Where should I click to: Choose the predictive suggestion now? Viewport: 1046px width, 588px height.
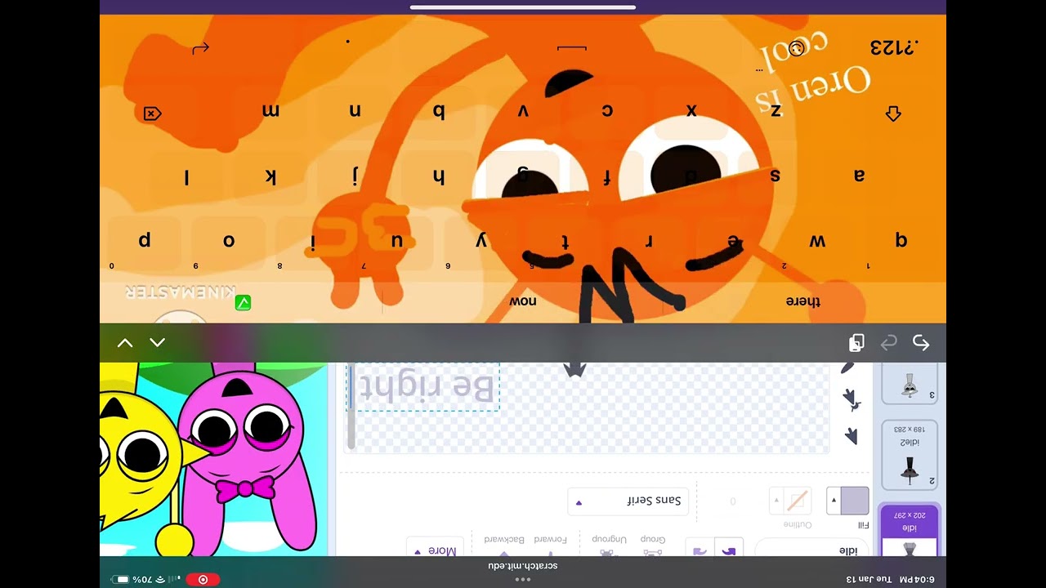[523, 301]
